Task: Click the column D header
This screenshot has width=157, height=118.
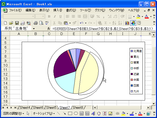Action: pyautogui.click(x=61, y=34)
